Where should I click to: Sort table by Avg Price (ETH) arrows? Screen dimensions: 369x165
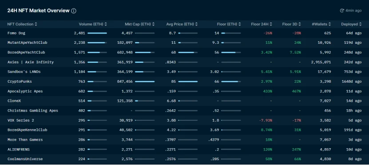point(197,24)
